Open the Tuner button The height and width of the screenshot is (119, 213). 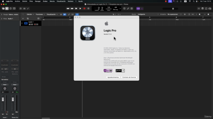tap(128, 9)
